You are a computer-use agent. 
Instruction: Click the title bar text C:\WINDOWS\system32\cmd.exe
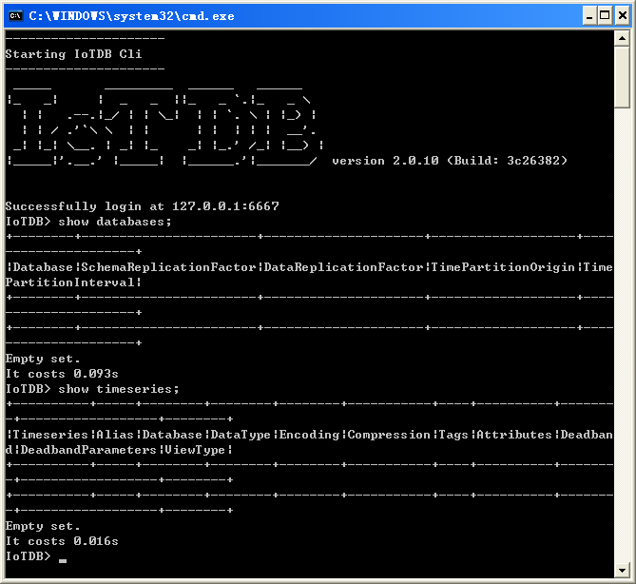131,16
